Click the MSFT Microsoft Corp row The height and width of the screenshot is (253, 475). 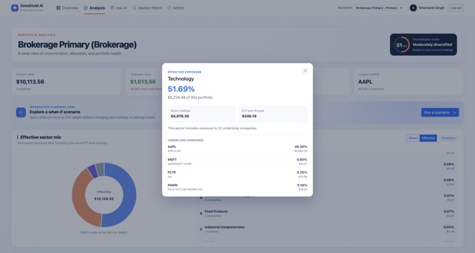pos(237,161)
